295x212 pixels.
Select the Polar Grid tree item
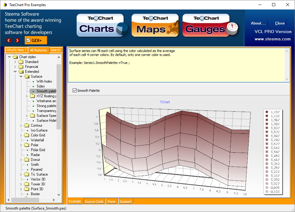tap(38, 150)
